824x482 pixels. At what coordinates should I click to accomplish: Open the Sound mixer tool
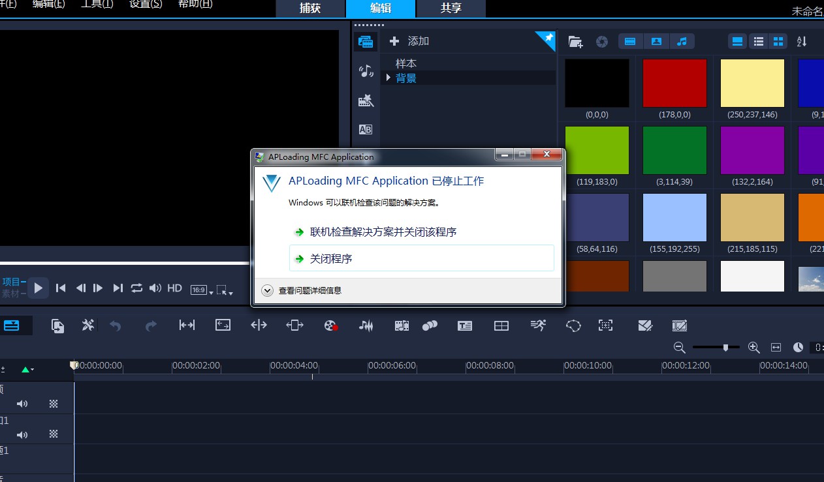coord(366,325)
